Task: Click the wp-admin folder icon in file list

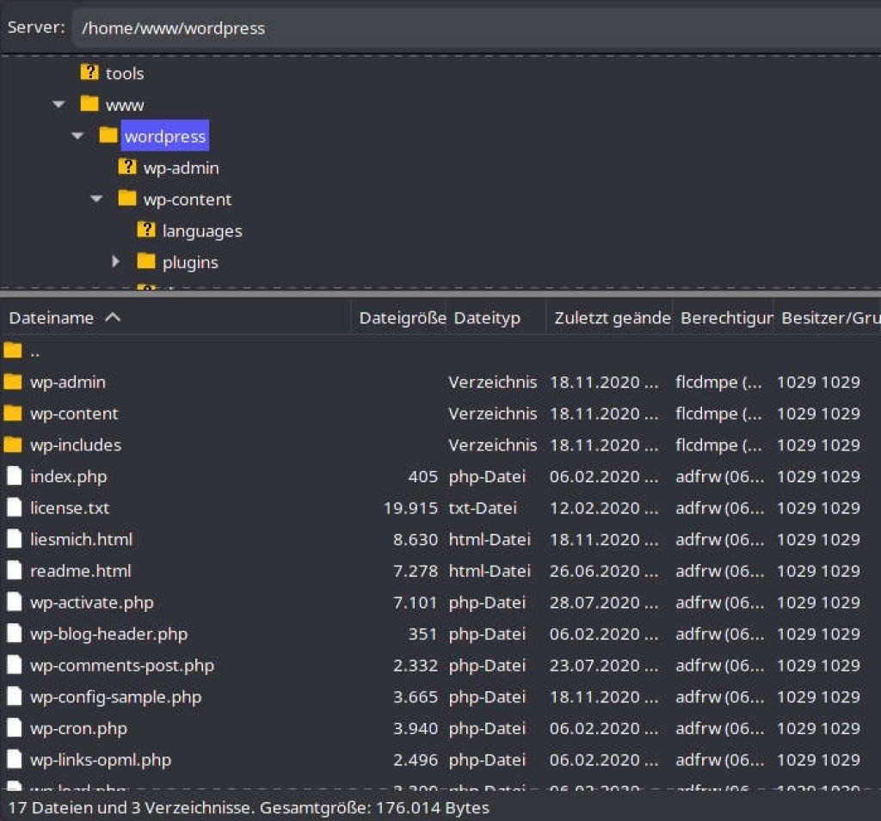Action: 13,383
